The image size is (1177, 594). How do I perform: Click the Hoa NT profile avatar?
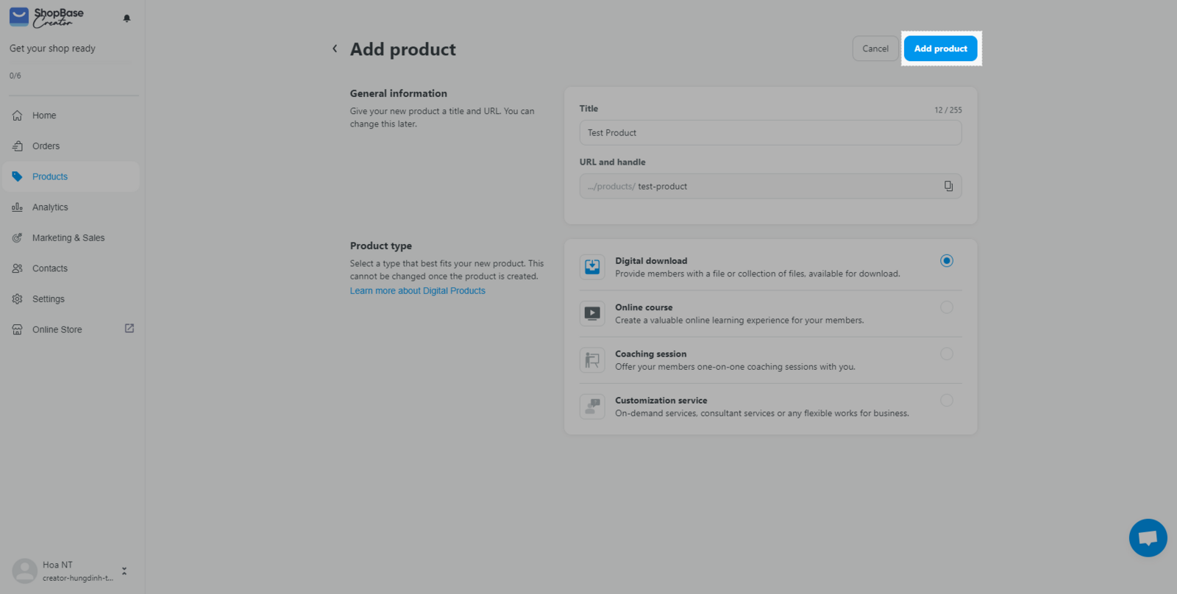pyautogui.click(x=25, y=570)
